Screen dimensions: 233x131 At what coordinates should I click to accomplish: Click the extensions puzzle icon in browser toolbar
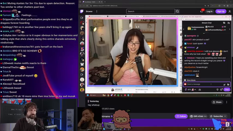click(x=220, y=6)
